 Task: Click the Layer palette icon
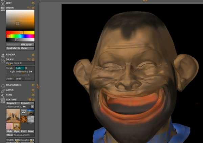[3, 90]
